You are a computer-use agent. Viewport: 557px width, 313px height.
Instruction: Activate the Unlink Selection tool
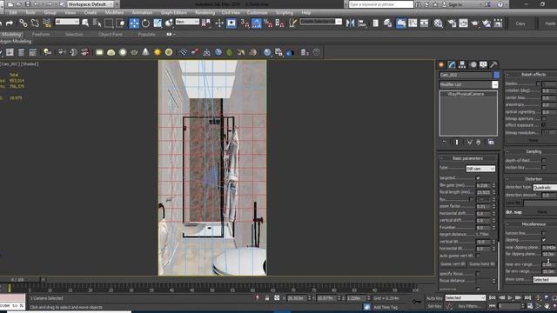point(35,23)
